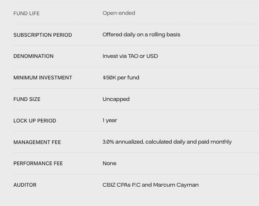
Task: Click the Fund Life label
Action: click(x=26, y=13)
